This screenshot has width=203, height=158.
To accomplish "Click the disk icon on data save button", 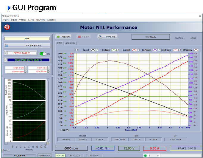I will pos(100,37).
